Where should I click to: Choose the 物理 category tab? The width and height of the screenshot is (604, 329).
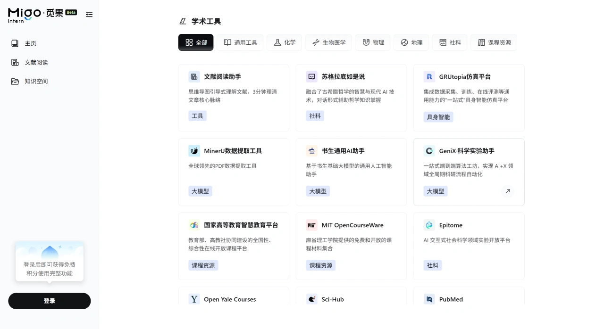click(373, 42)
